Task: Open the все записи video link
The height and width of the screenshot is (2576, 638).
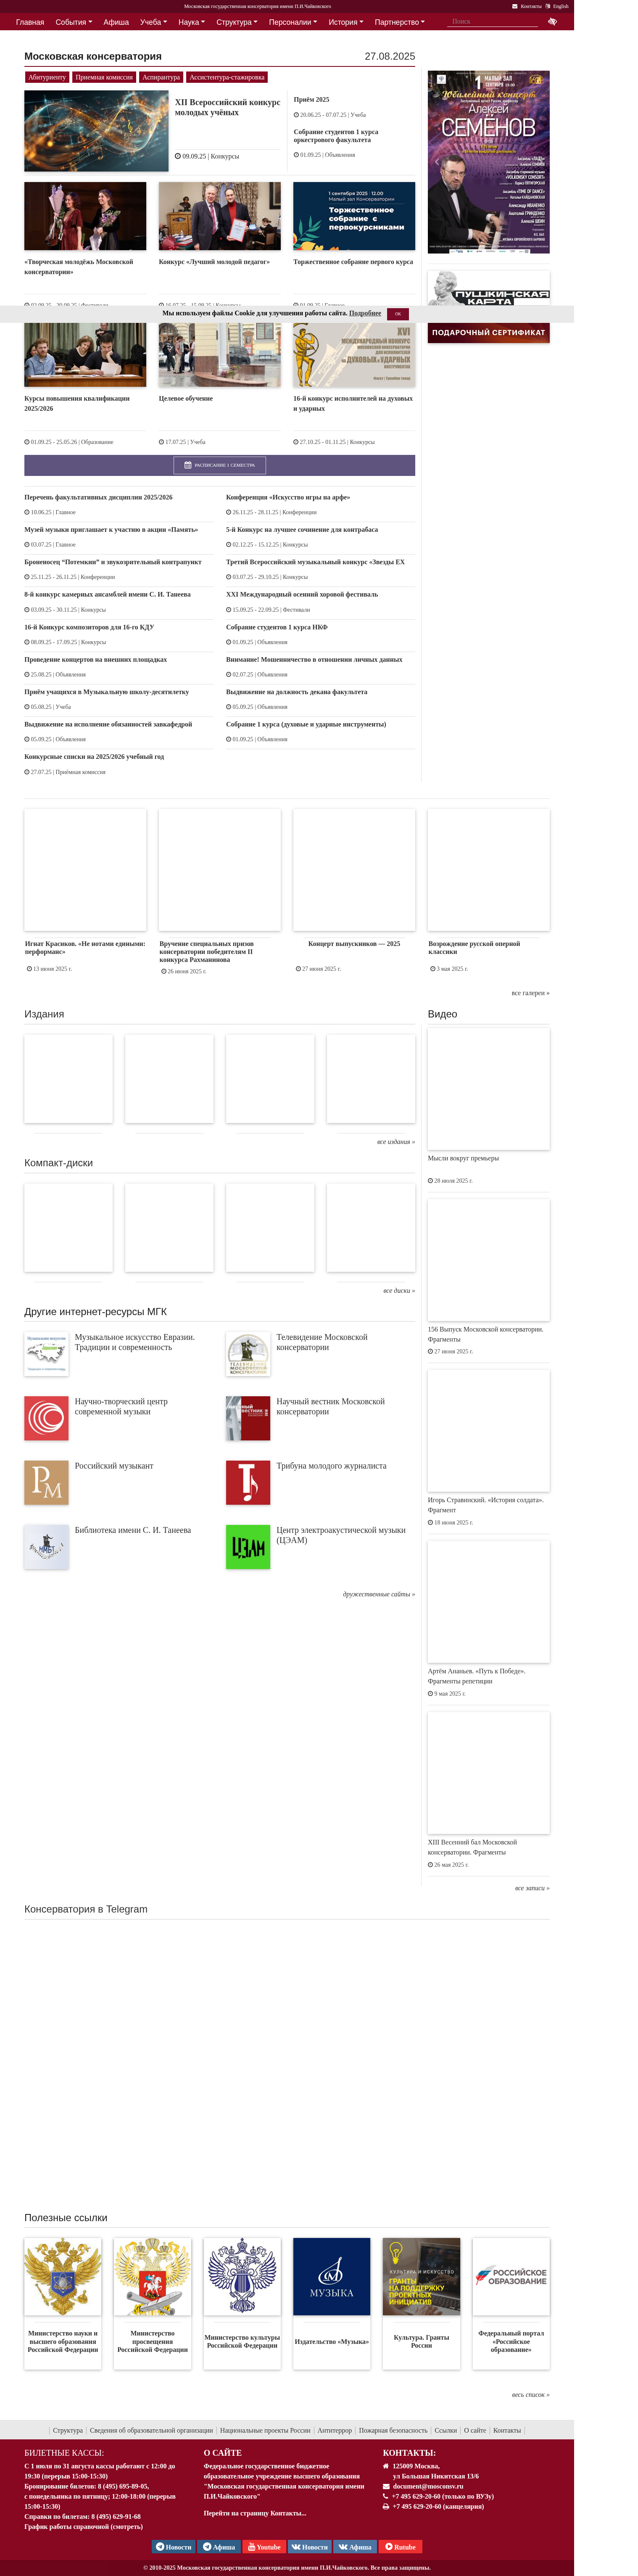Action: pyautogui.click(x=532, y=1888)
